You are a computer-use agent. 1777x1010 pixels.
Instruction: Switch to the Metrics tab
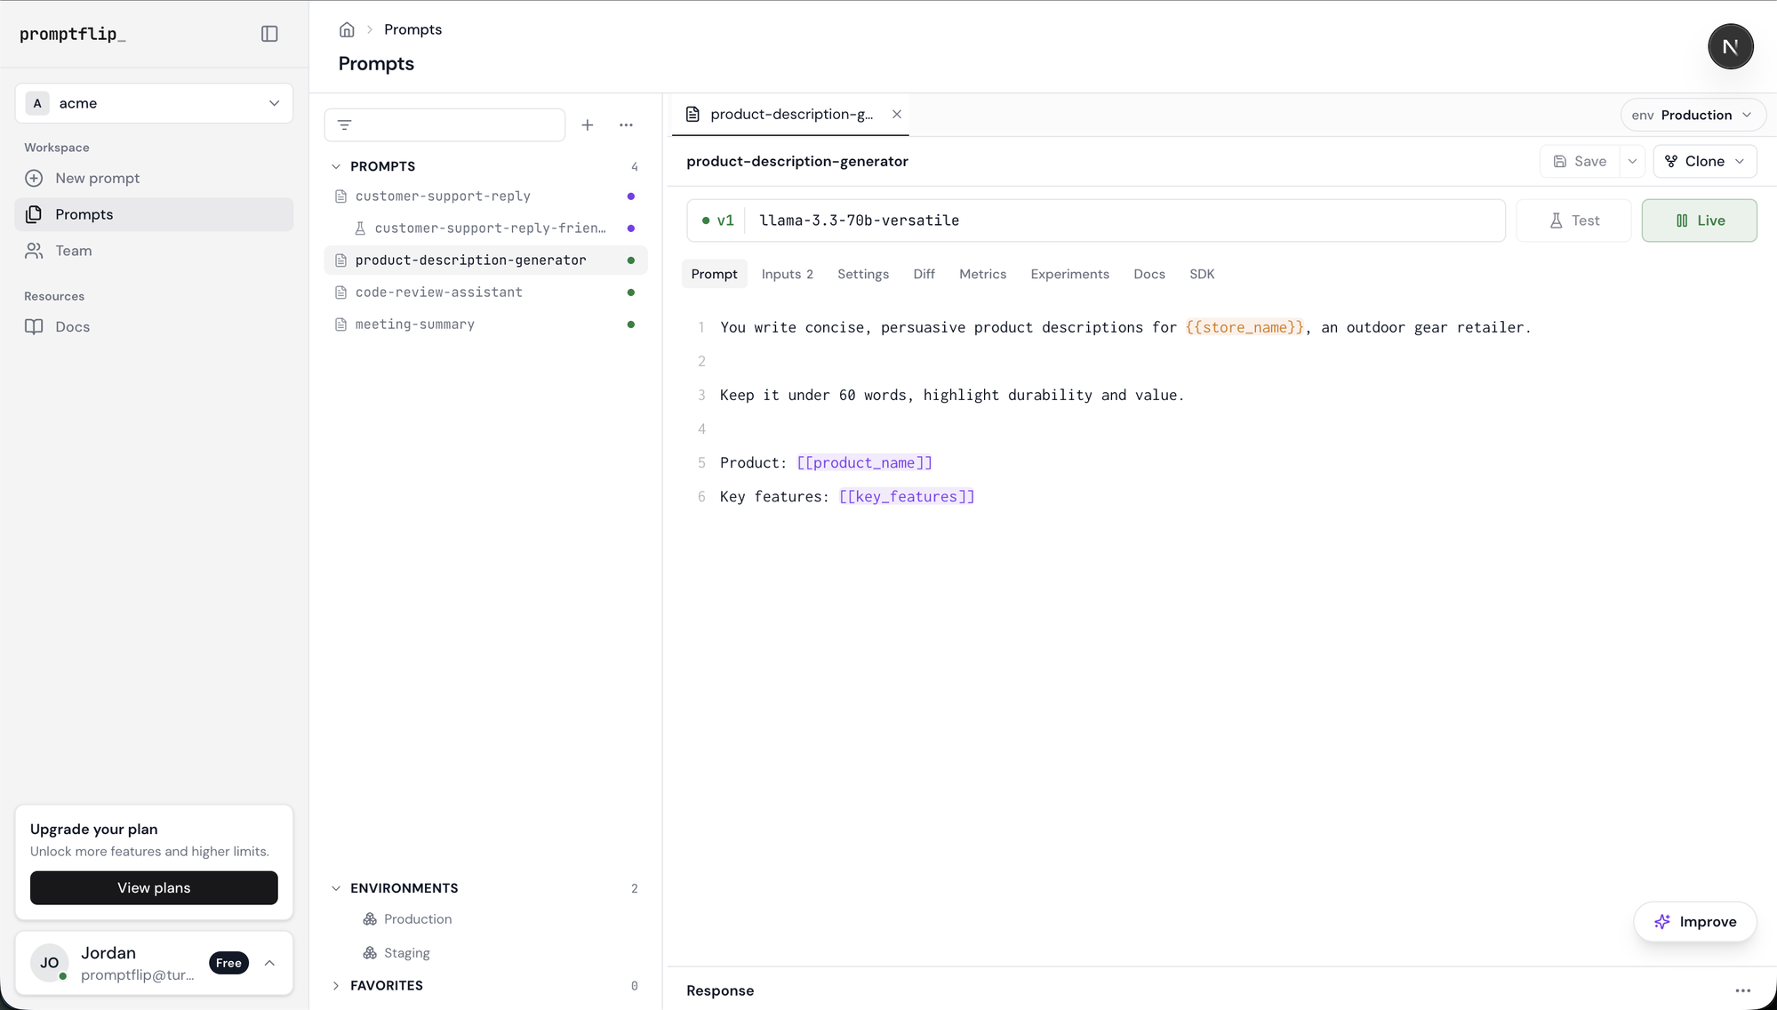pos(982,274)
